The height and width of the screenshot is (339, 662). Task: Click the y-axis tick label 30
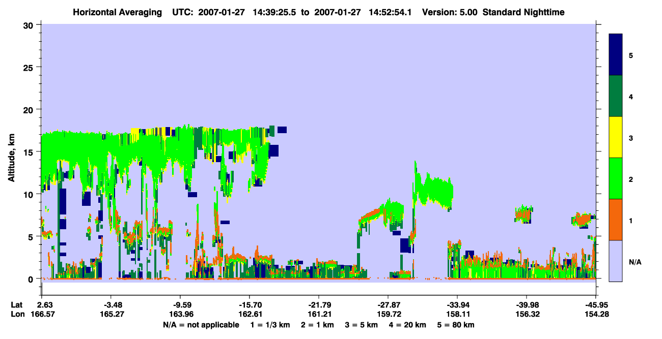[30, 25]
